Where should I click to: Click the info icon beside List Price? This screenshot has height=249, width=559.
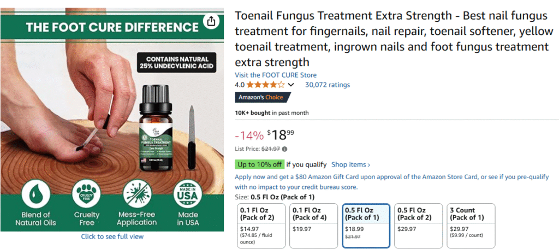coord(285,149)
